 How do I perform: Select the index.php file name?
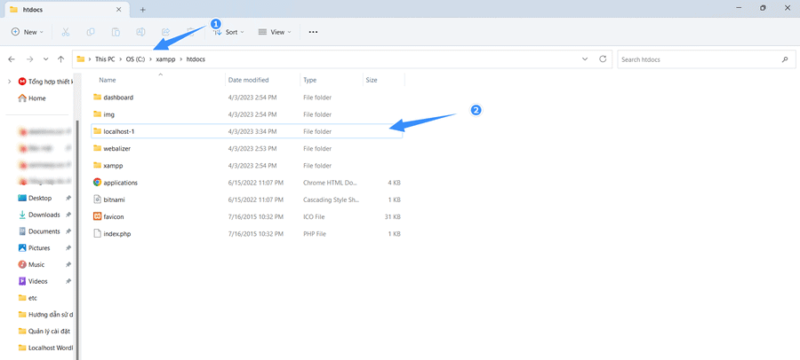(x=117, y=234)
